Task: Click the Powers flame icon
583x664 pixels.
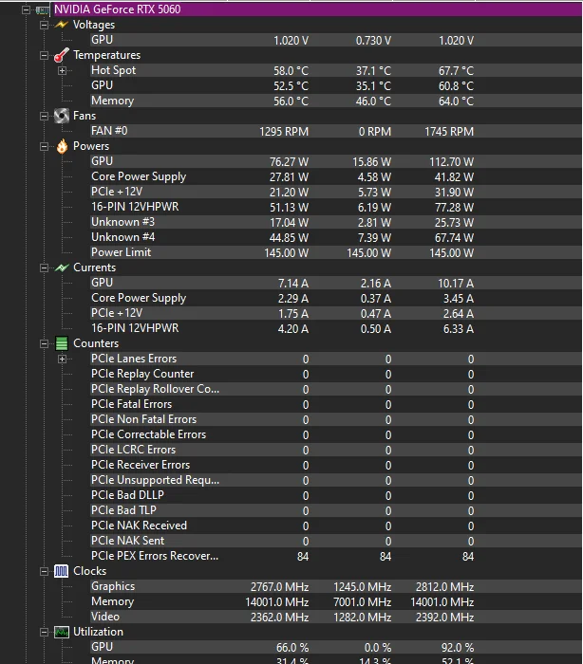Action: pyautogui.click(x=62, y=146)
